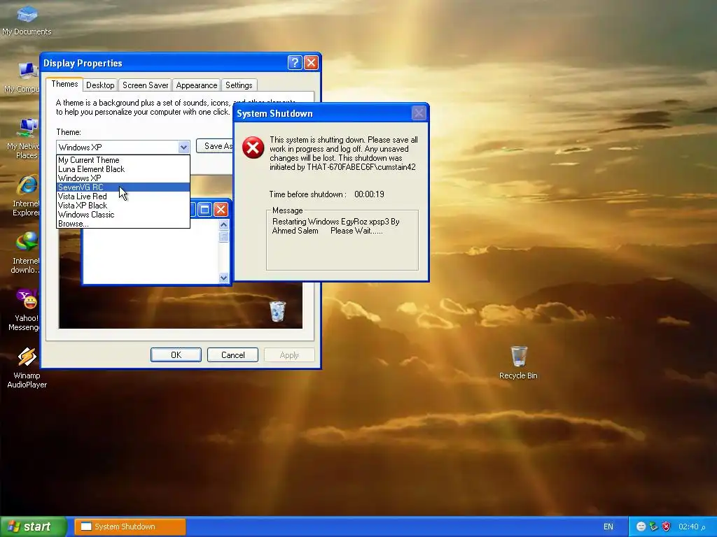The width and height of the screenshot is (717, 537).
Task: Choose Windows Classic theme
Action: click(123, 215)
